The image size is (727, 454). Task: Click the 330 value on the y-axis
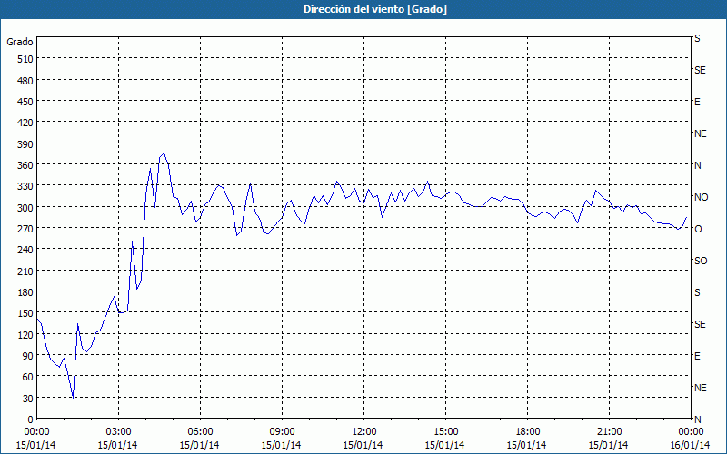tap(25, 186)
